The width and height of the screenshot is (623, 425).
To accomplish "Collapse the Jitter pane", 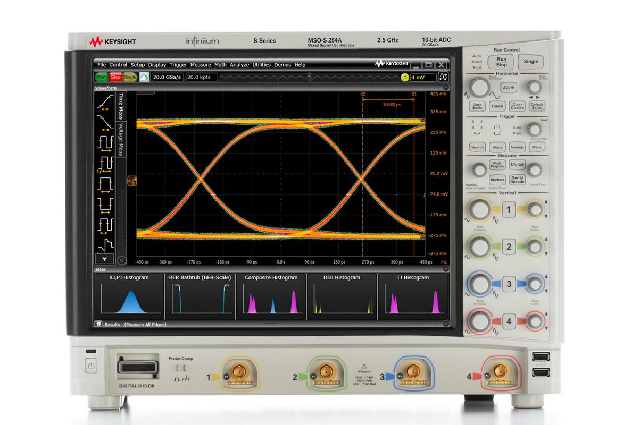I will 446,269.
